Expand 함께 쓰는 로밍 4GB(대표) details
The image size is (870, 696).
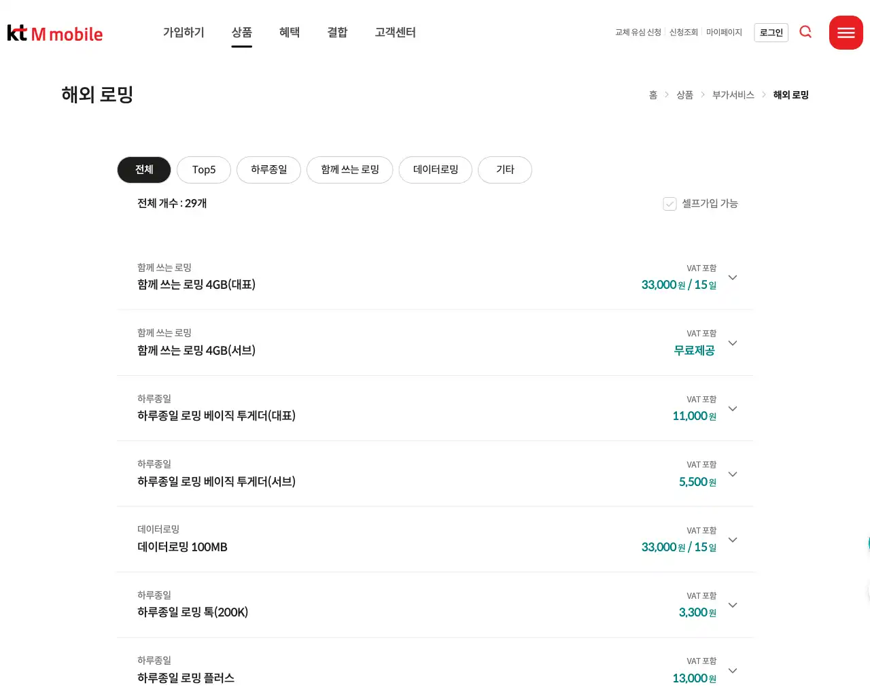[732, 277]
